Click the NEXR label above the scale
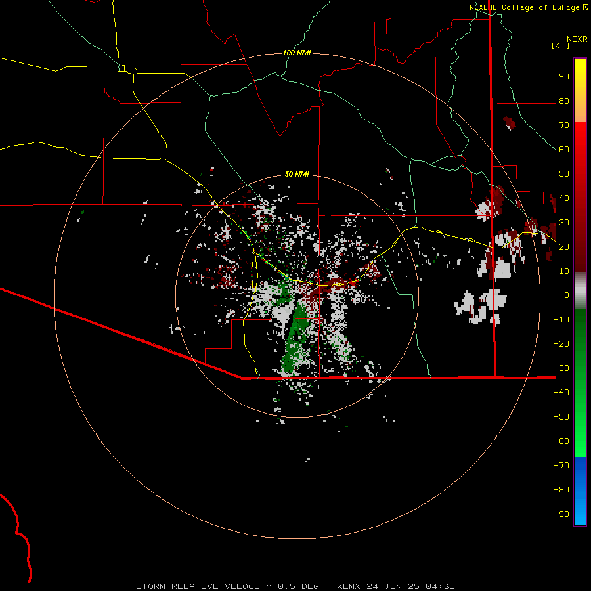Screen dimensions: 591x591 577,39
